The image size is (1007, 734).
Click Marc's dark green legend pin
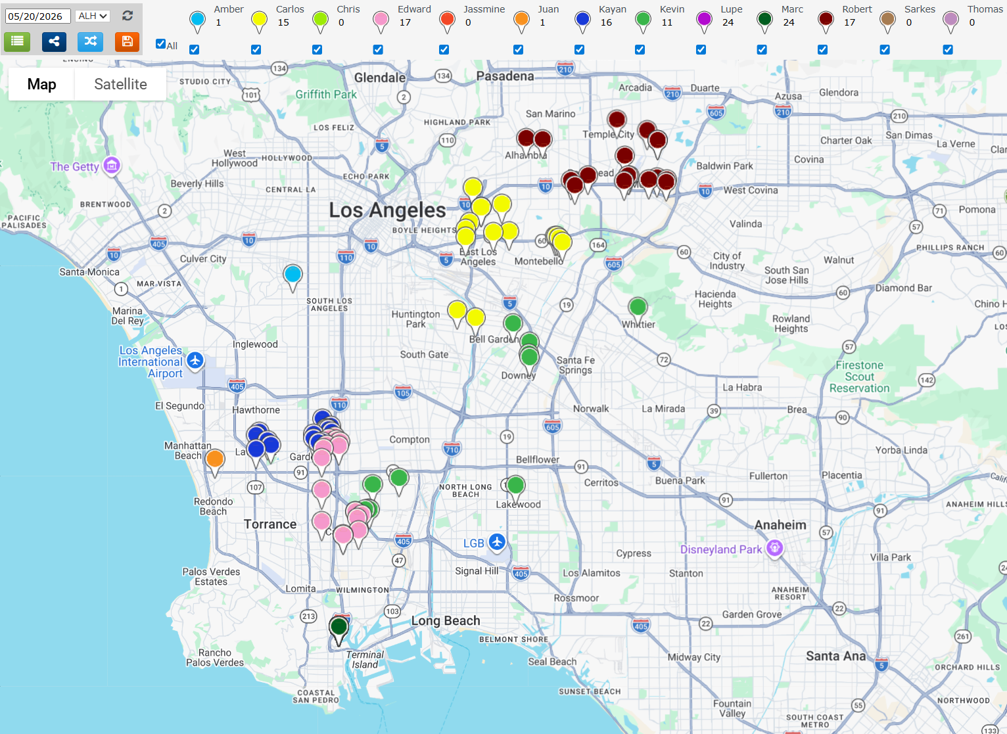coord(764,21)
